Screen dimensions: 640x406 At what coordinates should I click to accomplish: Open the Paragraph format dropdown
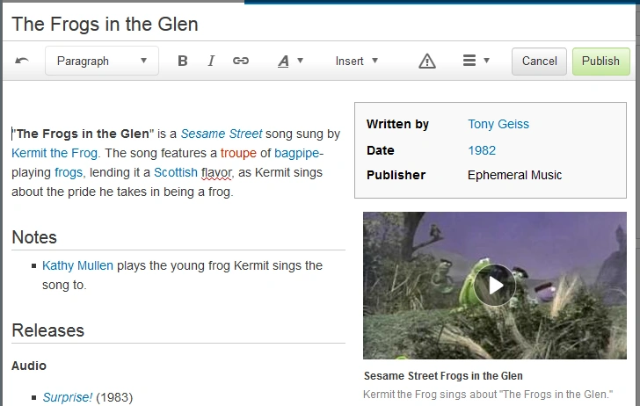click(x=102, y=61)
